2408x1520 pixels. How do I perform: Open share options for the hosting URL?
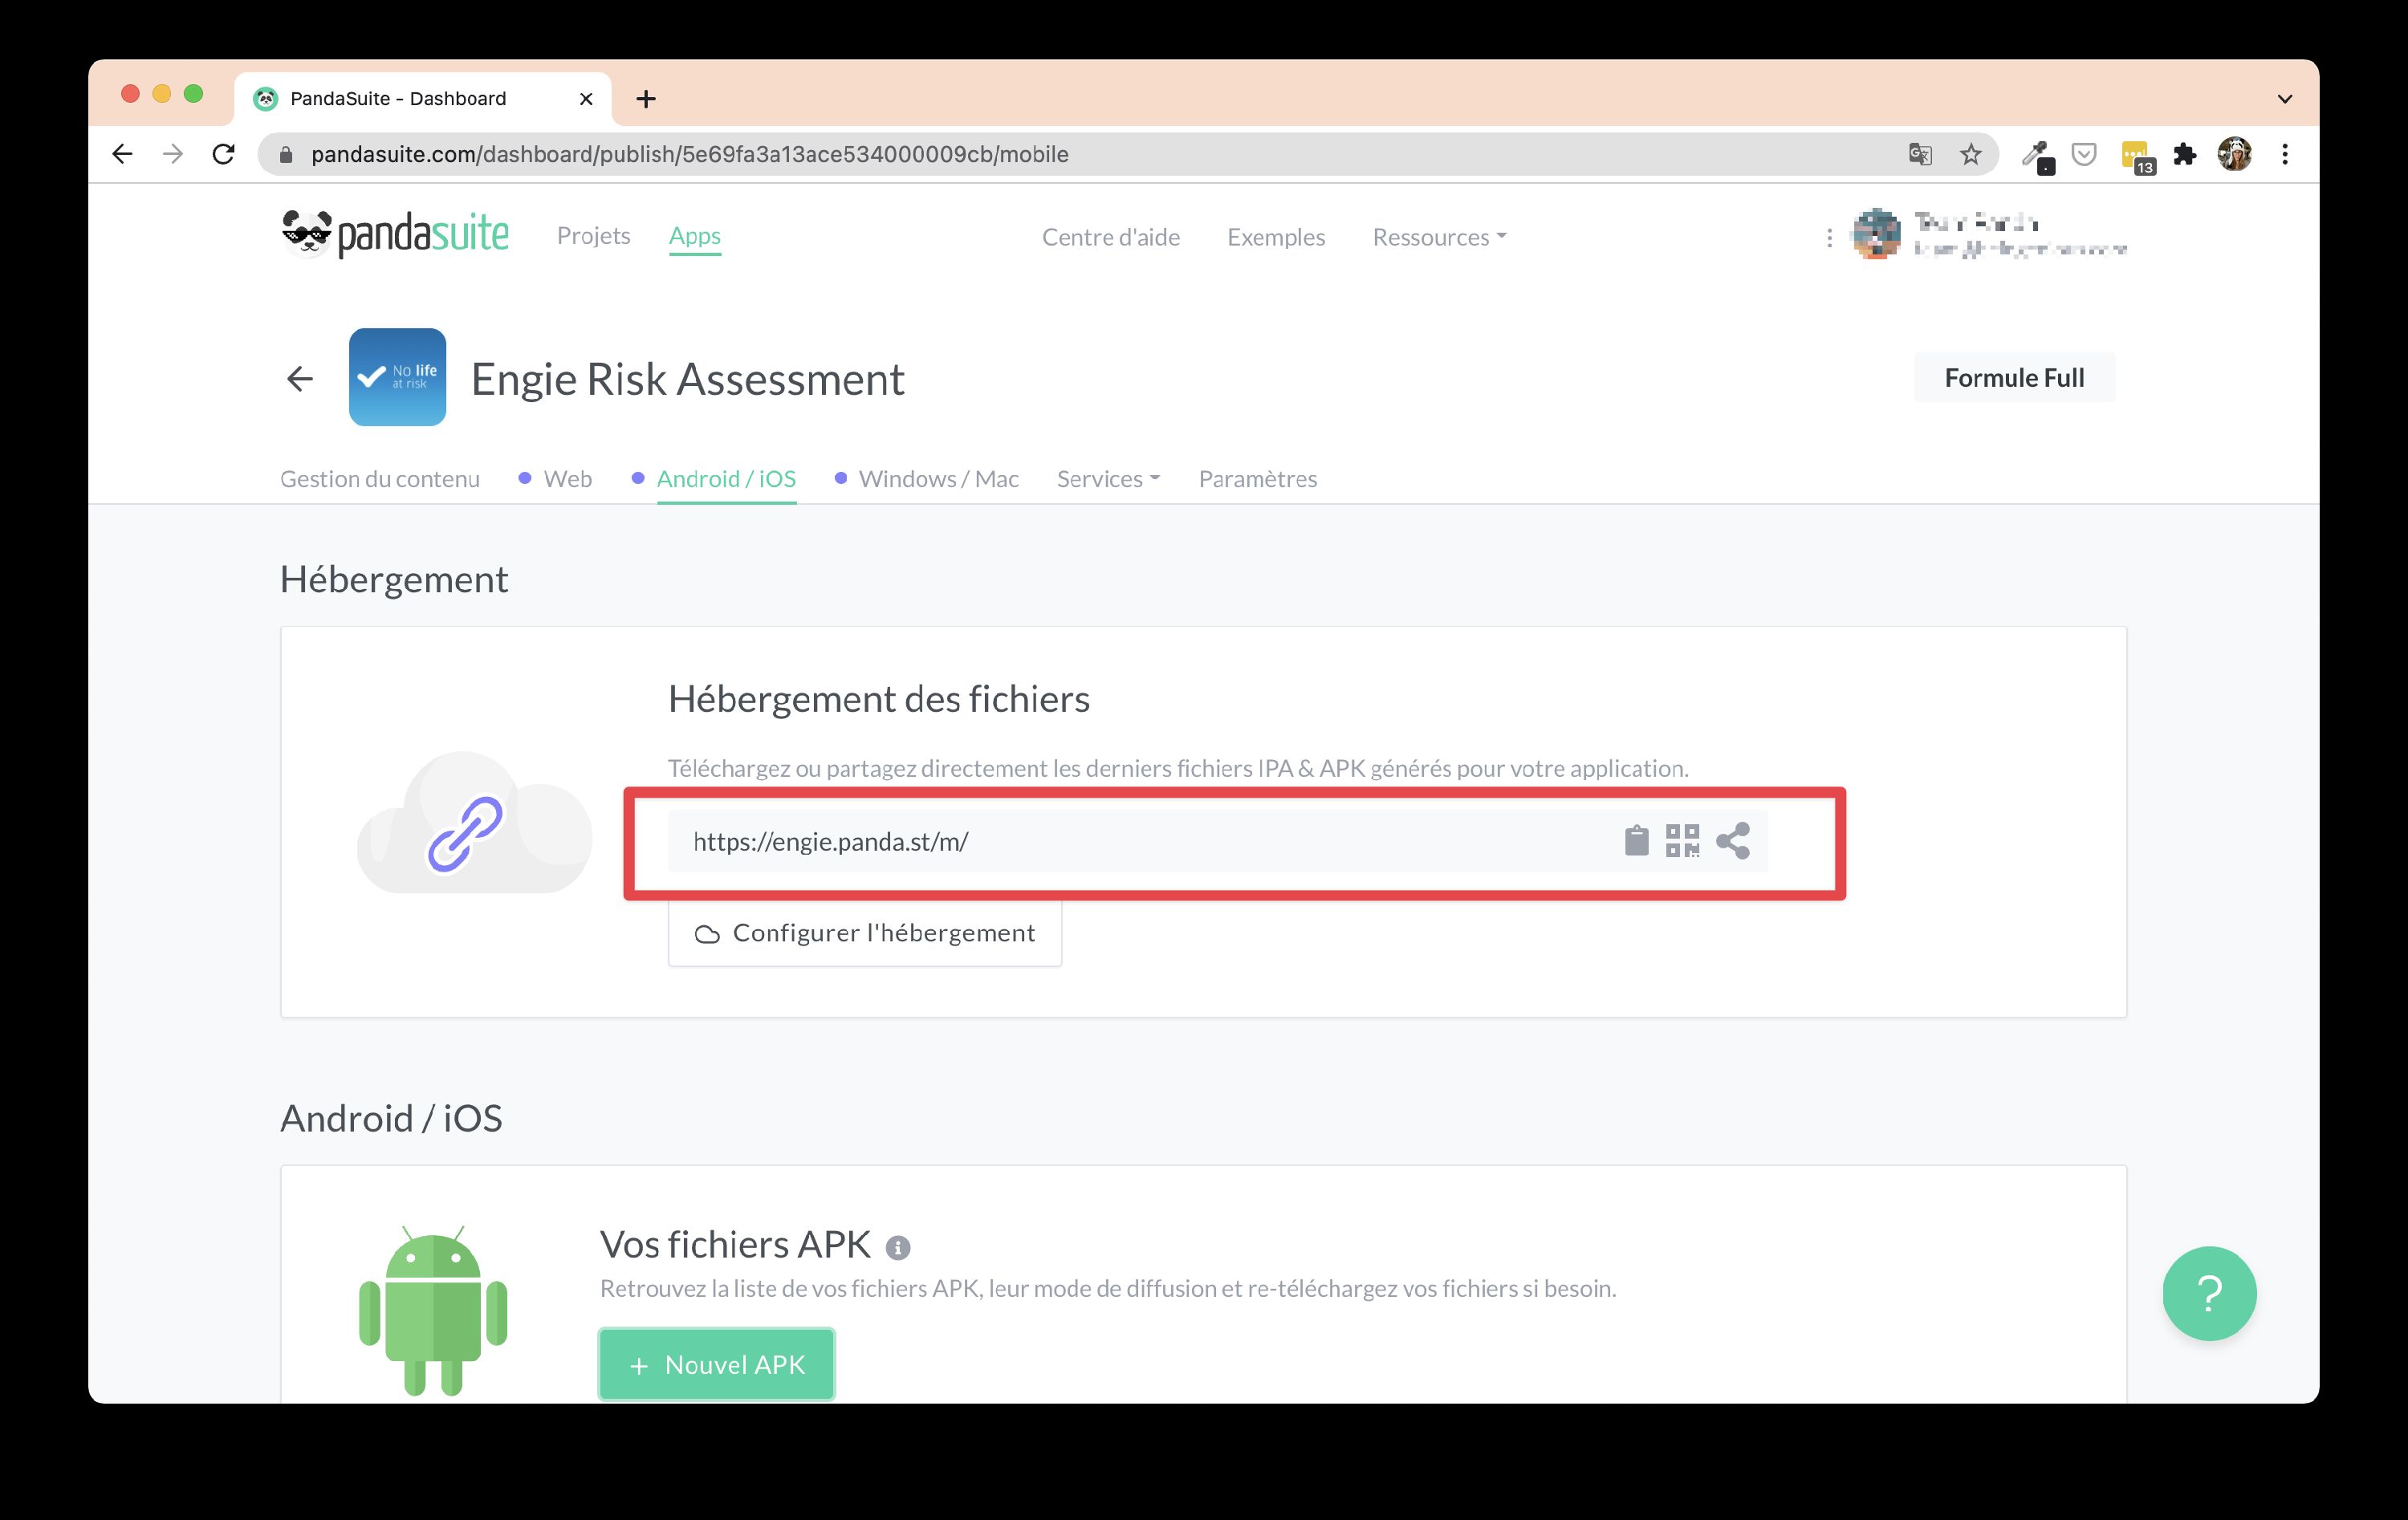coord(1733,841)
